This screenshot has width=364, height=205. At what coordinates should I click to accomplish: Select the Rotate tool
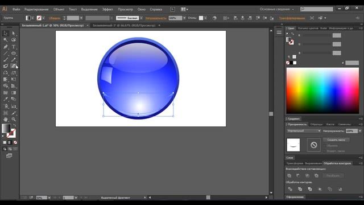[x=6, y=73]
